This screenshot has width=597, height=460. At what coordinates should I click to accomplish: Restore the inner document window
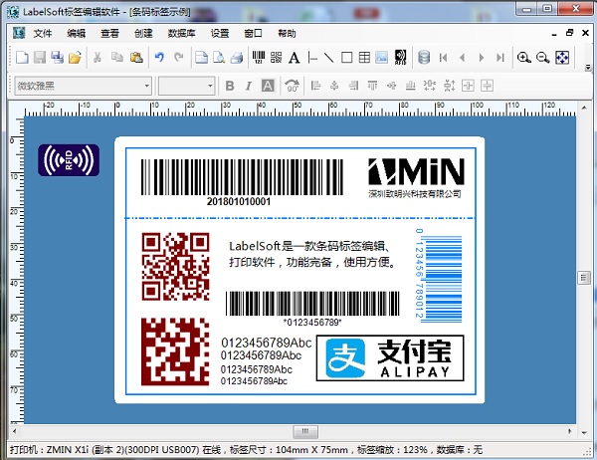pos(569,33)
